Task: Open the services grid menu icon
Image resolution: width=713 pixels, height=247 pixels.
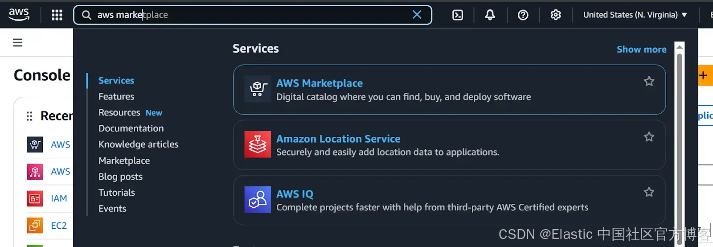Action: coord(57,15)
